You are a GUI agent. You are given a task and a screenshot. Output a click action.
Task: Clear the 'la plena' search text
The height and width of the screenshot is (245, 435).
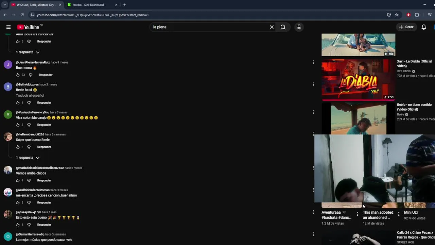(272, 27)
